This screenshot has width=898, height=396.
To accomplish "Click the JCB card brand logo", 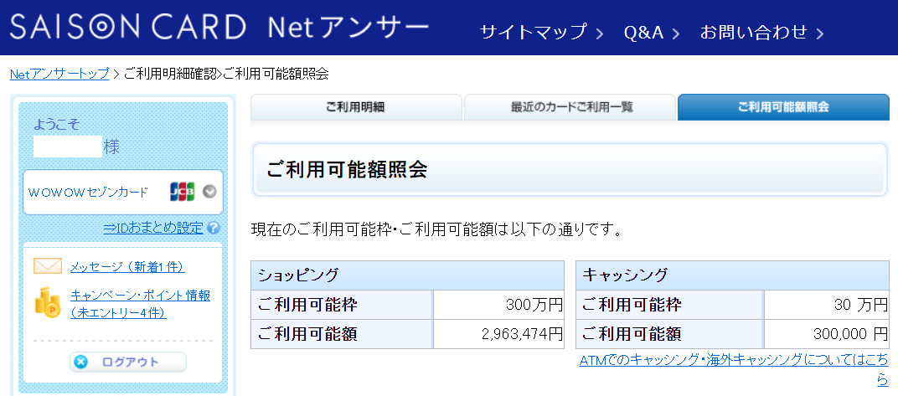I will [x=182, y=191].
